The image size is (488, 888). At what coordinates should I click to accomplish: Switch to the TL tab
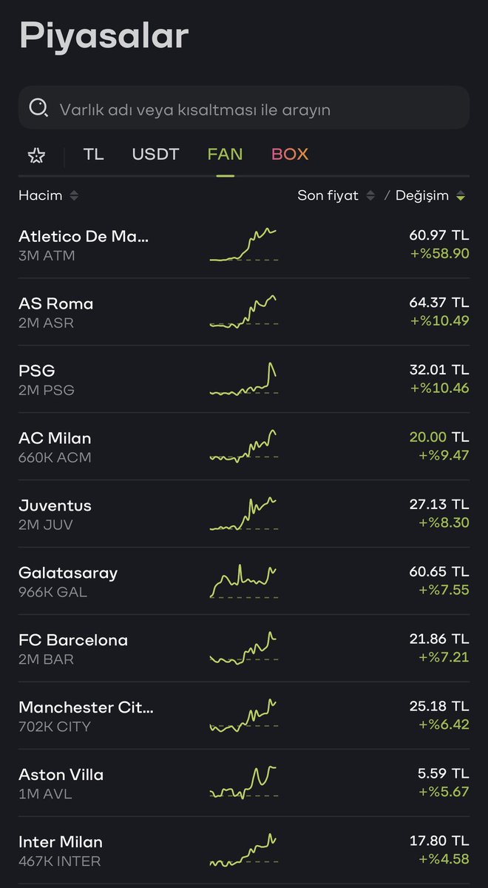[93, 154]
